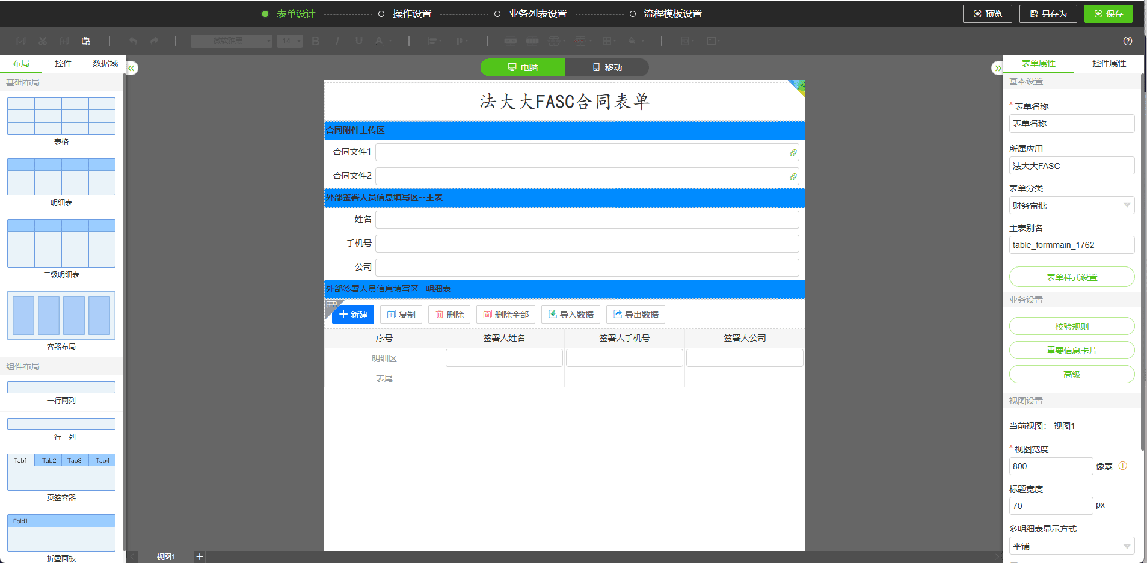Click the attachment icon for 合同文件2
Screen dimensions: 1147x563
793,177
